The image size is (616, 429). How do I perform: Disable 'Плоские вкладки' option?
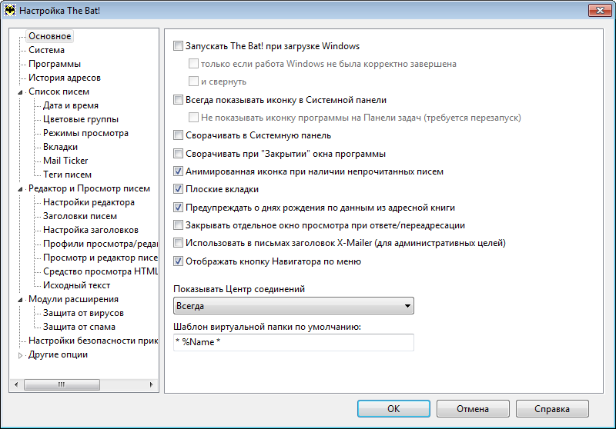click(179, 189)
